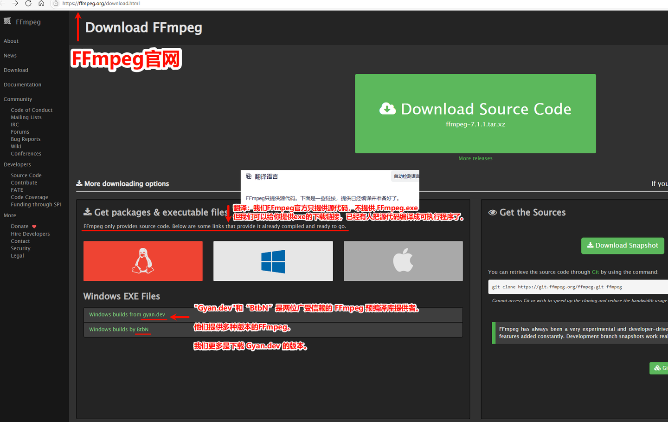The height and width of the screenshot is (422, 668).
Task: Open the 自动检测语言 language dropdown
Action: [x=405, y=176]
